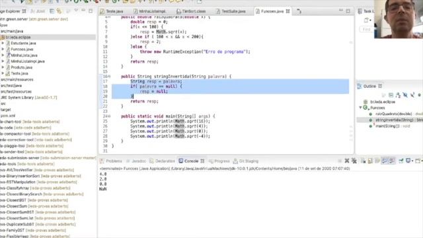Close the Funcoes.java editor tab

click(288, 11)
